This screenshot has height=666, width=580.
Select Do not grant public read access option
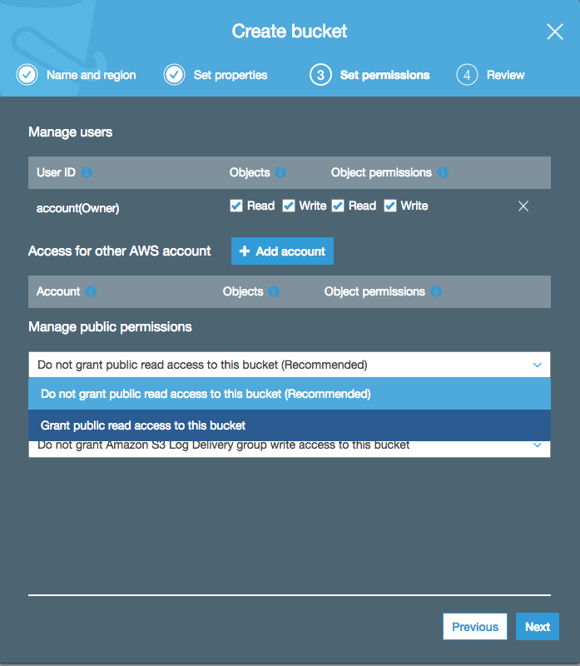[x=290, y=394]
